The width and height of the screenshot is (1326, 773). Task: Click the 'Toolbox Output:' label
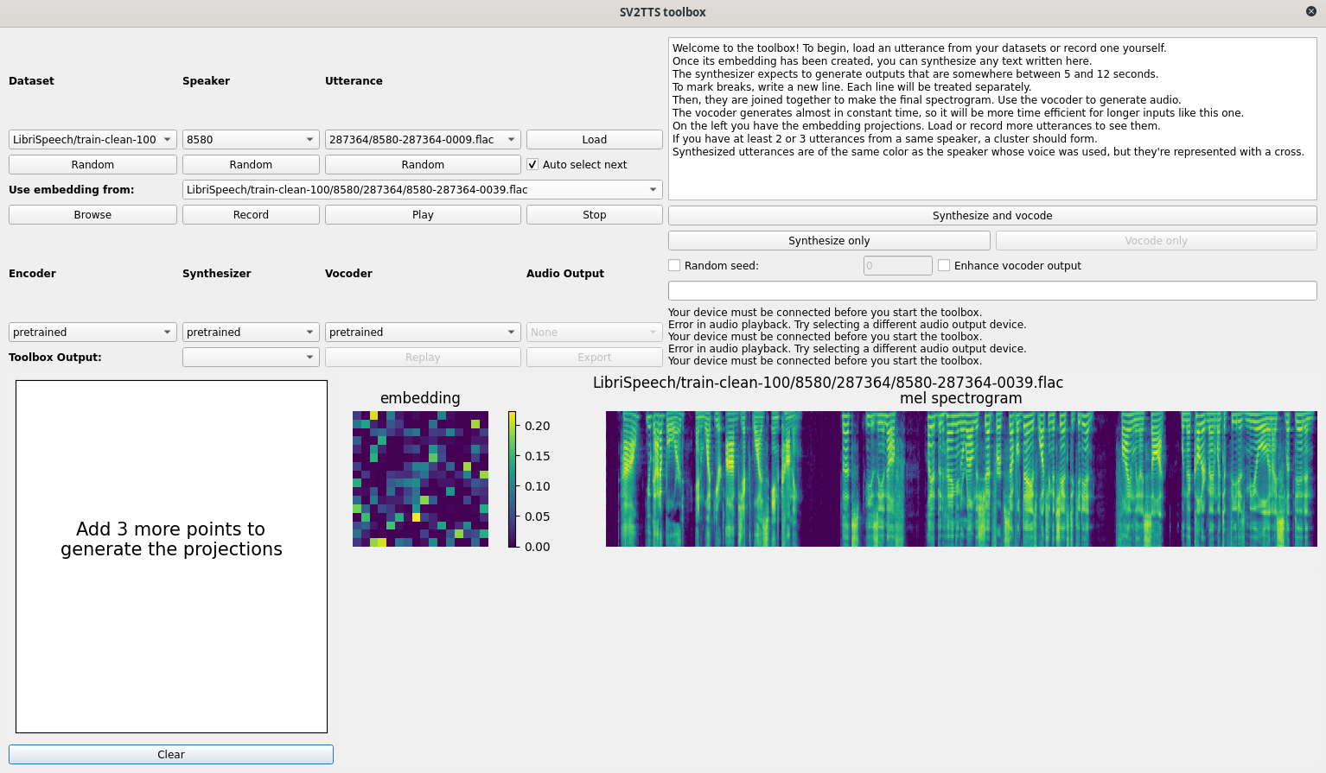[x=55, y=357]
